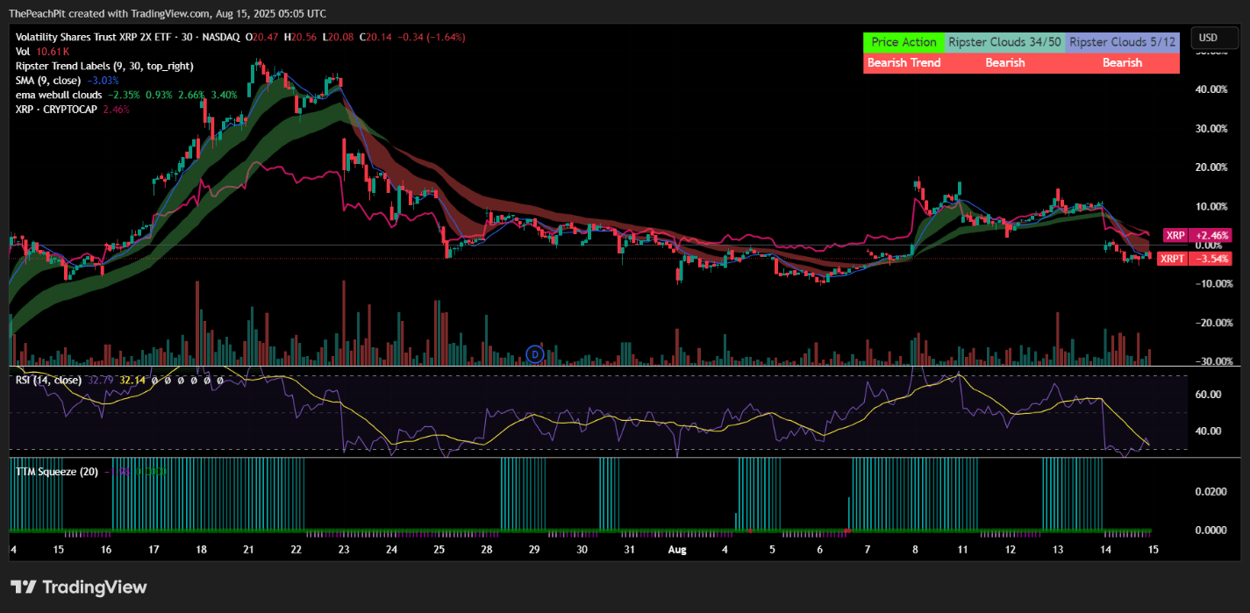Select the pink XRP +2.46% price tag
Image resolution: width=1250 pixels, height=613 pixels.
point(1197,235)
